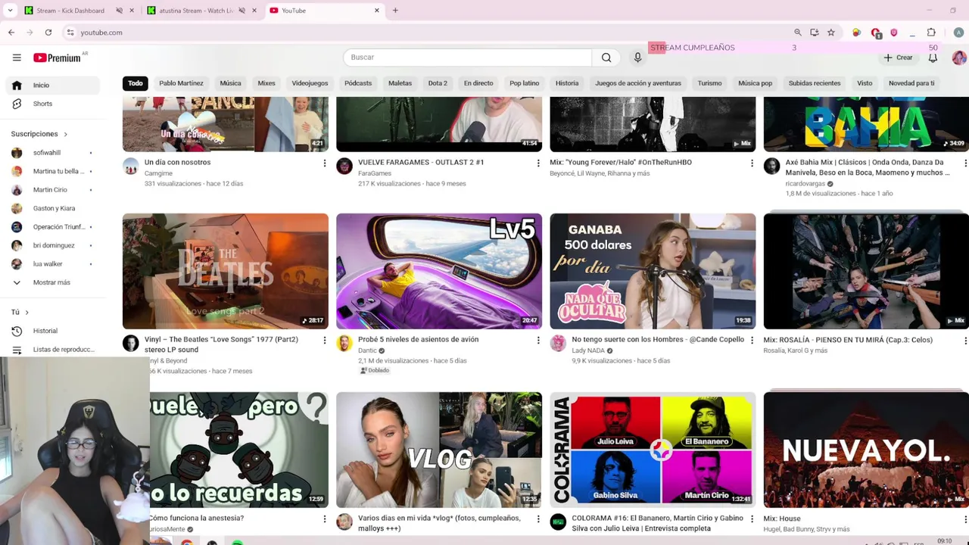Reload the page with browser refresh
This screenshot has width=969, height=545.
(x=48, y=33)
